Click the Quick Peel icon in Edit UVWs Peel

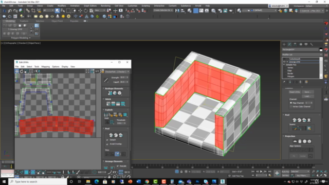click(111, 135)
